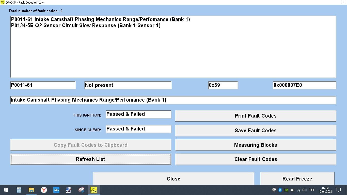This screenshot has height=195, width=347.
Task: Open the notification center icon
Action: point(339,190)
